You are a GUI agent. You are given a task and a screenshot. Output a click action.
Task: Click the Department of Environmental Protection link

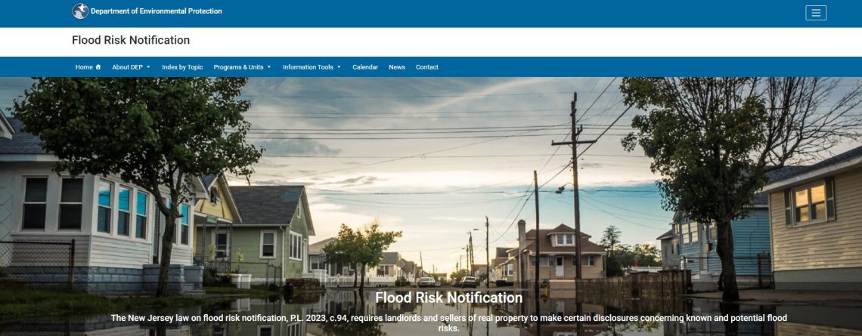point(156,11)
